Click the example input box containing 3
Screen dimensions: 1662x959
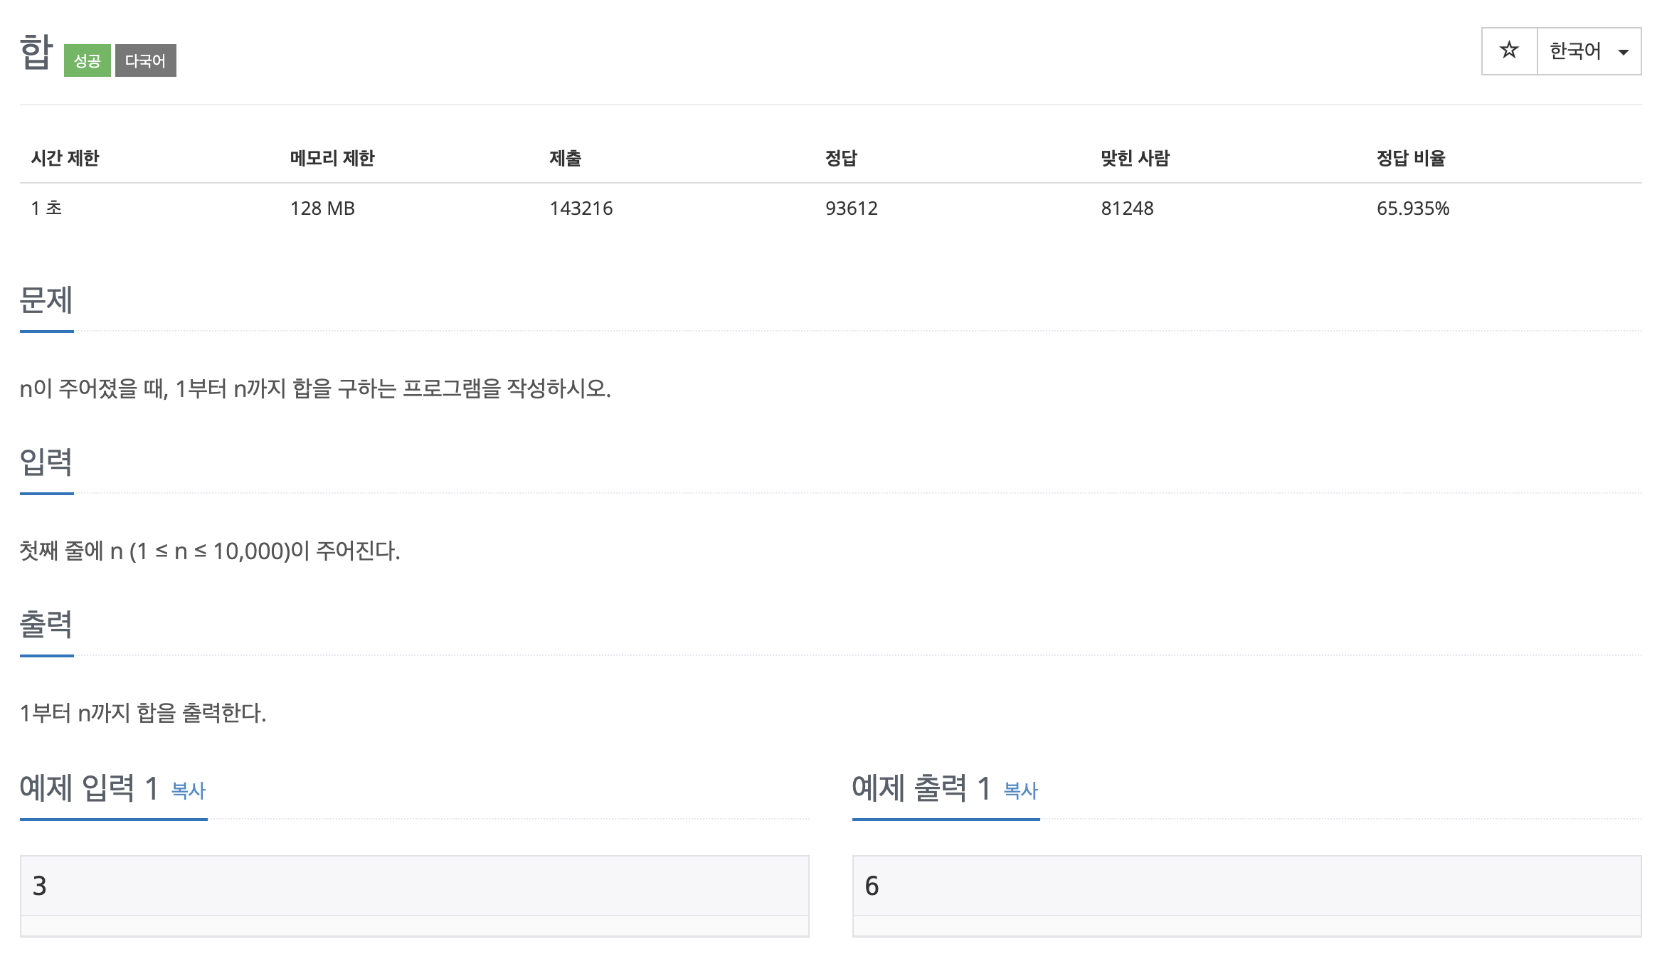tap(414, 886)
